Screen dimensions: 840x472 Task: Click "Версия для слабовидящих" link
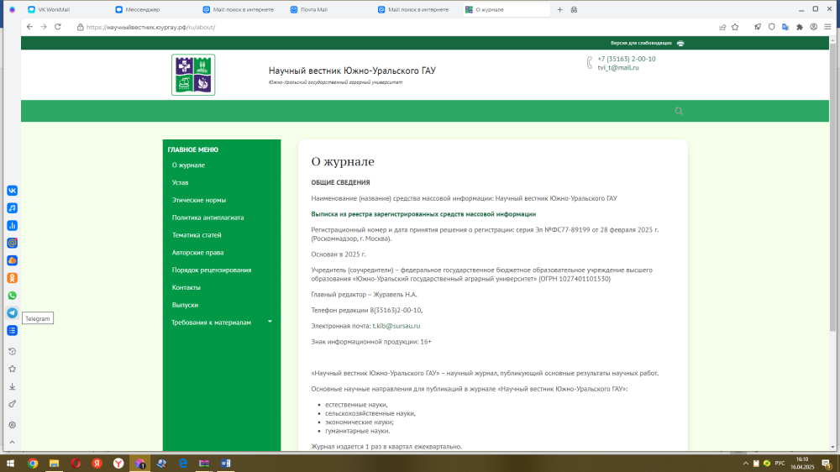click(640, 43)
